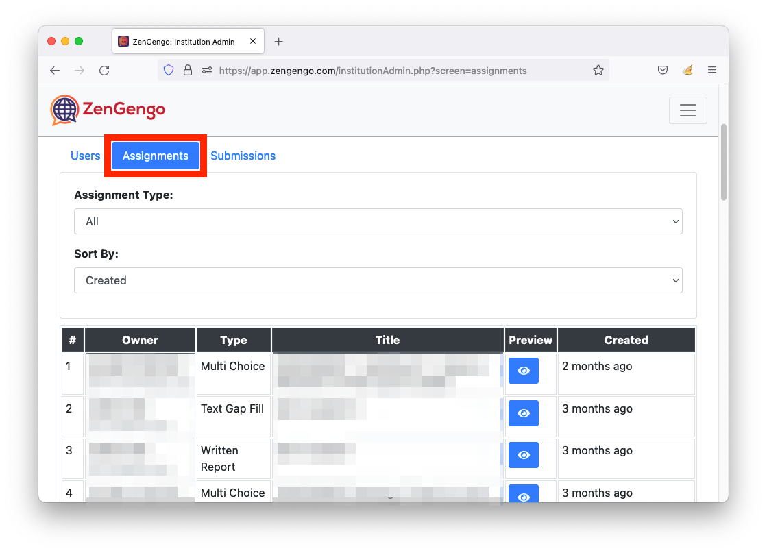Open a new browser tab

click(278, 42)
